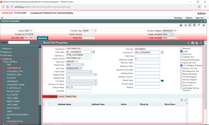Uncheck the Visible checkbox

[181, 51]
